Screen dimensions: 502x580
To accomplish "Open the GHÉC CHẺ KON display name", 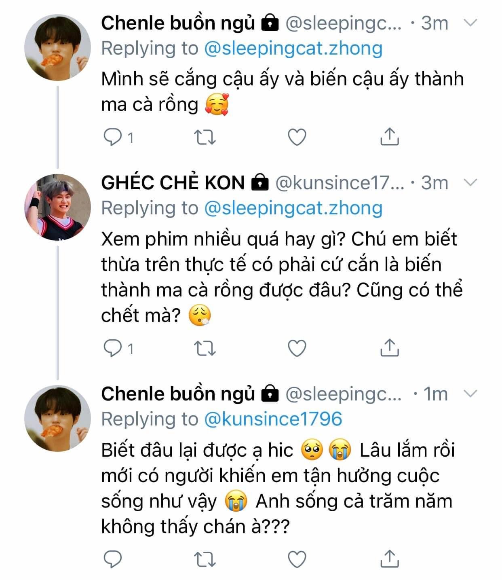I will [173, 183].
